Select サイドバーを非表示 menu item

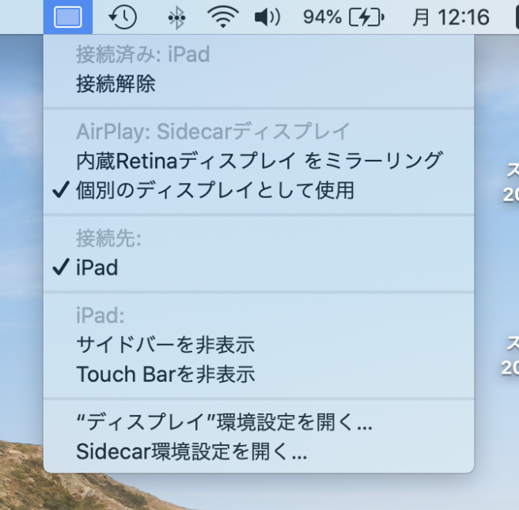[259, 344]
